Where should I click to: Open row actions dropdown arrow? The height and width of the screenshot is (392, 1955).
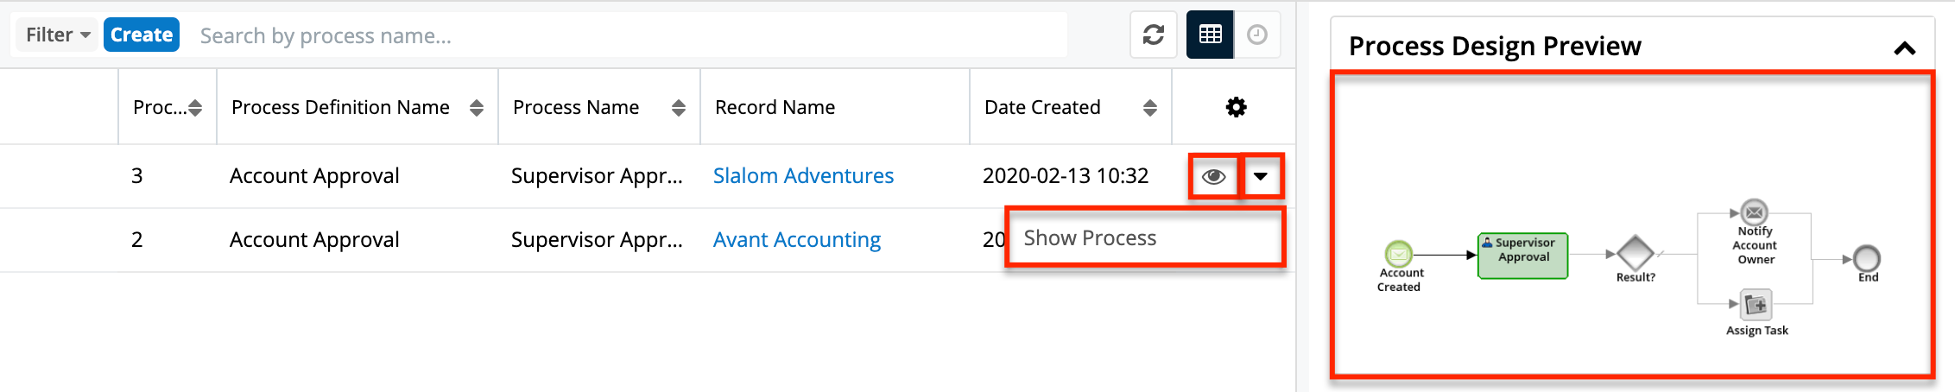1261,176
